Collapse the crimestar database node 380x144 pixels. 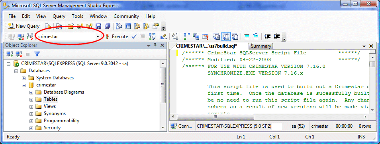24,85
